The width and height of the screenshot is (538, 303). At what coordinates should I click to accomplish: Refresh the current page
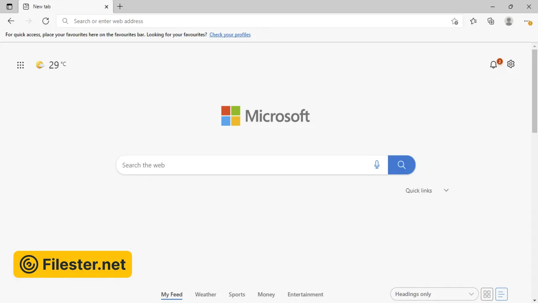click(x=46, y=21)
